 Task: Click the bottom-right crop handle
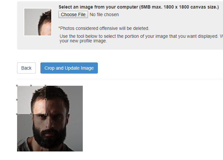click(x=45, y=114)
